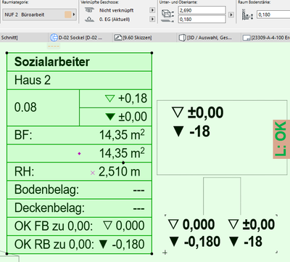290x262 pixels.
Task: Click the L: OK label at right edge
Action: pos(281,139)
